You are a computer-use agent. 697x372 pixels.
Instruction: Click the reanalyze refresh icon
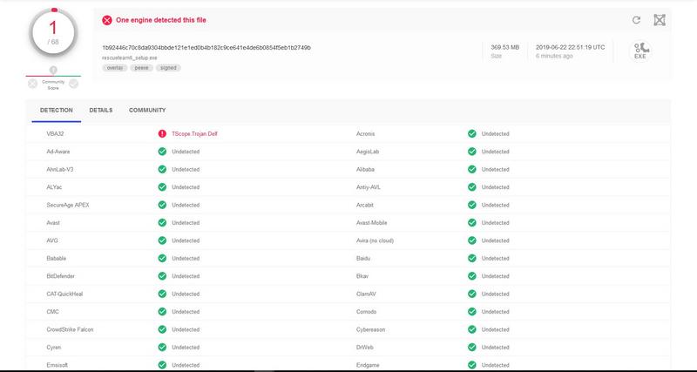click(636, 20)
